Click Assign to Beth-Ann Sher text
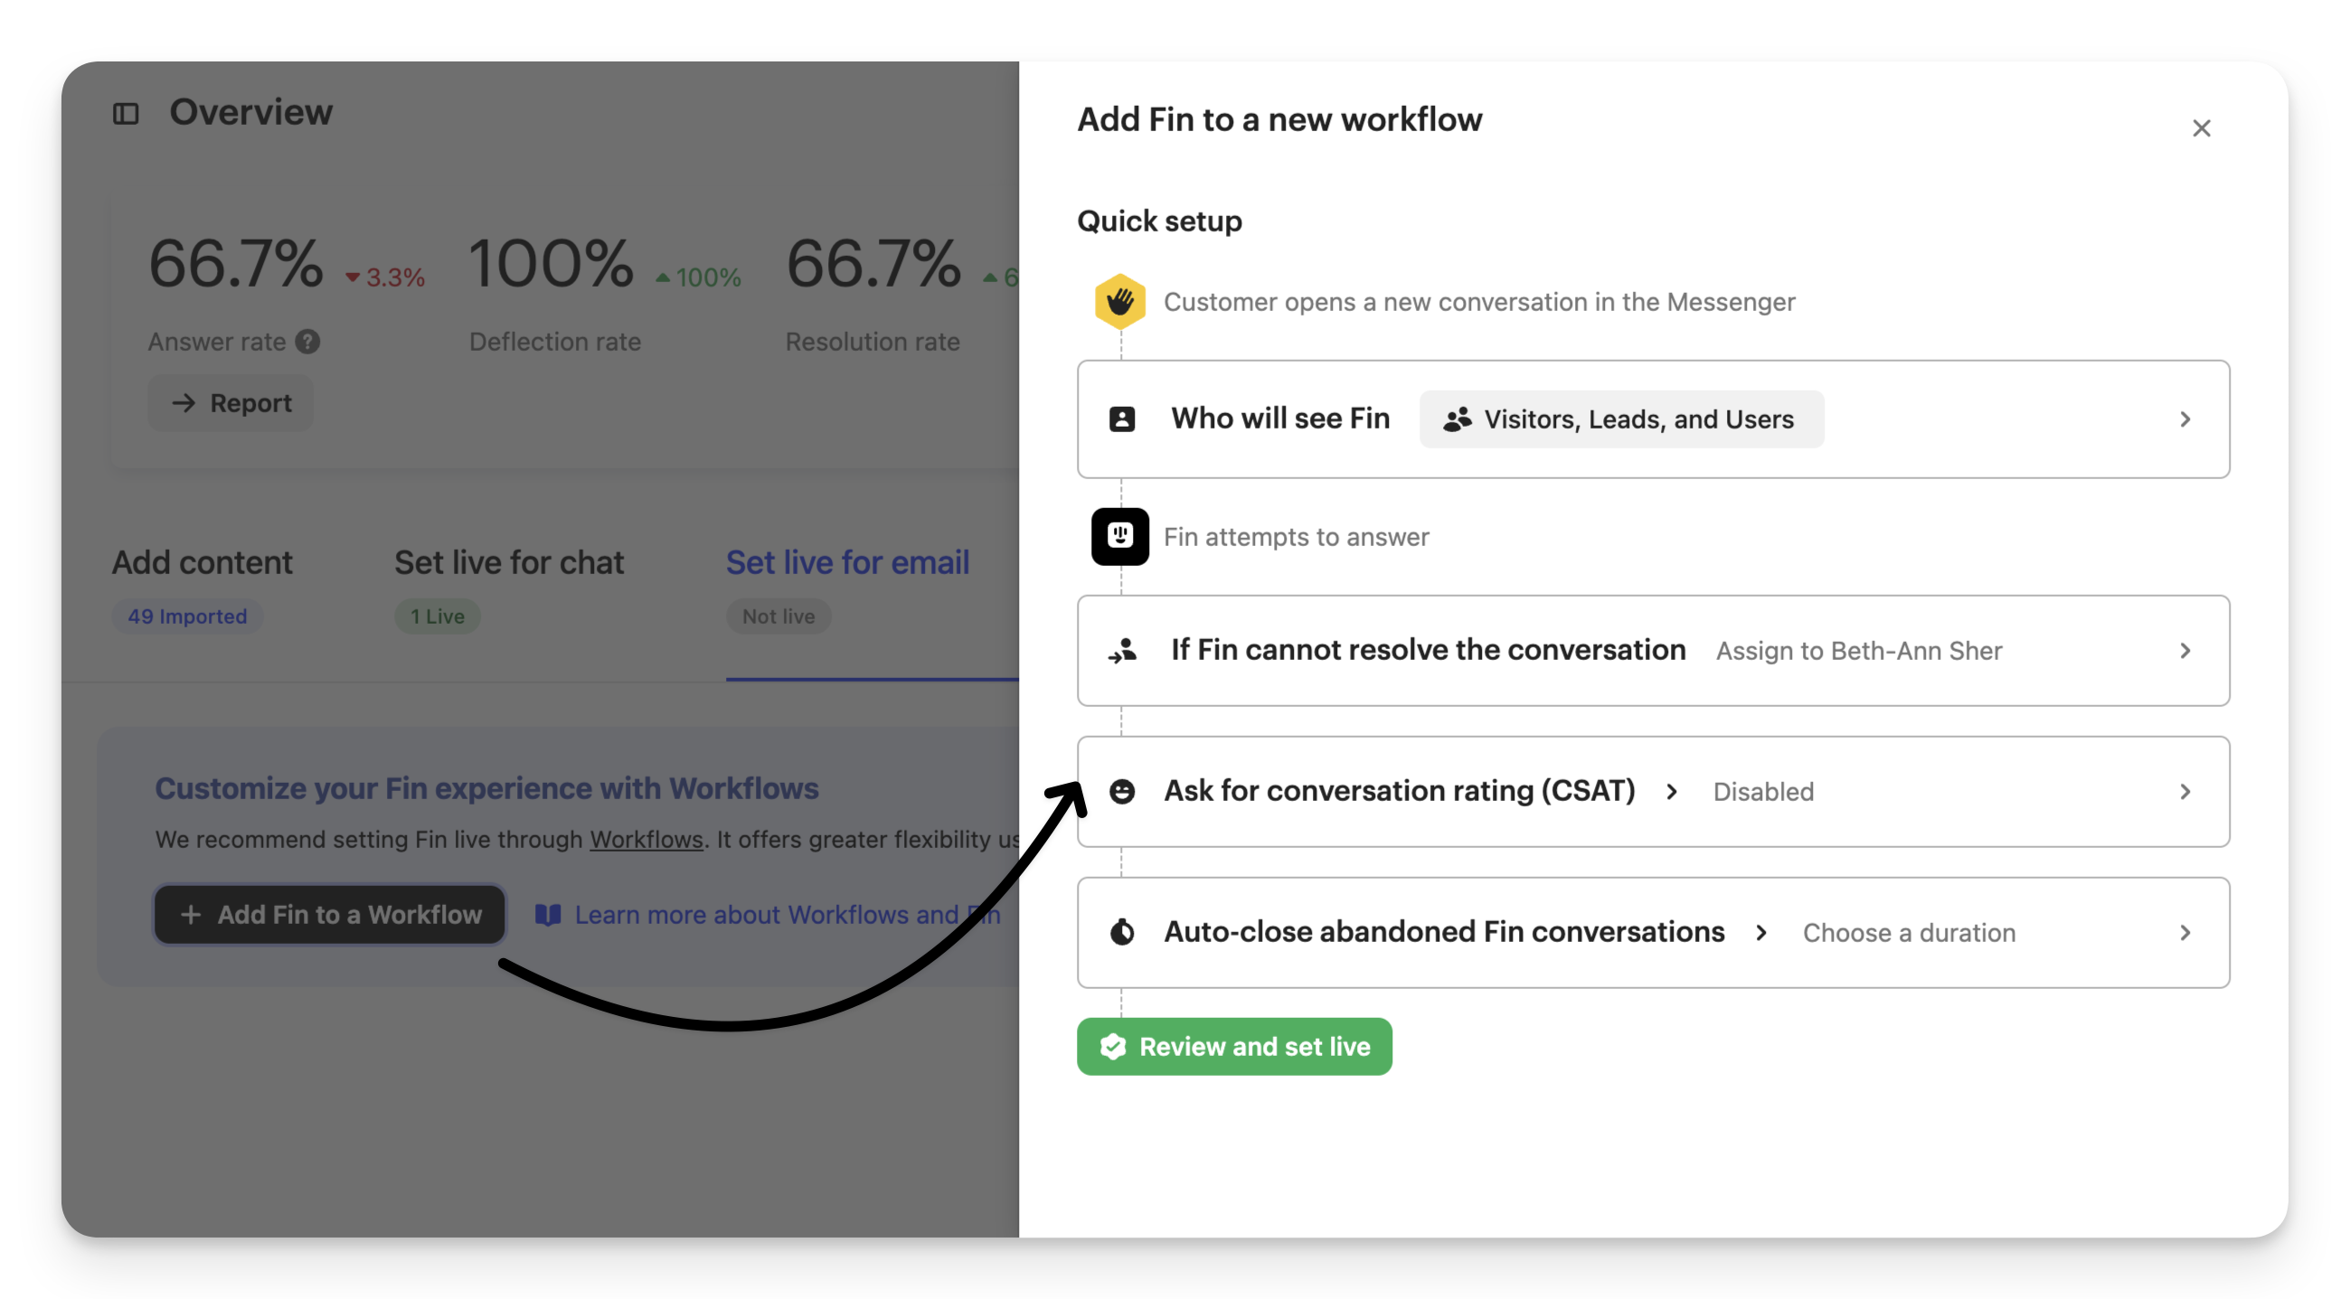The image size is (2350, 1299). coord(1858,651)
